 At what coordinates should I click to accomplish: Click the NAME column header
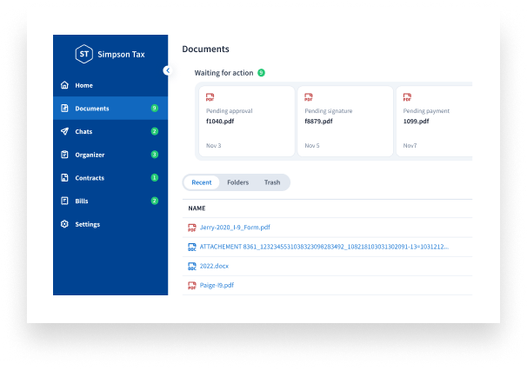coord(197,208)
